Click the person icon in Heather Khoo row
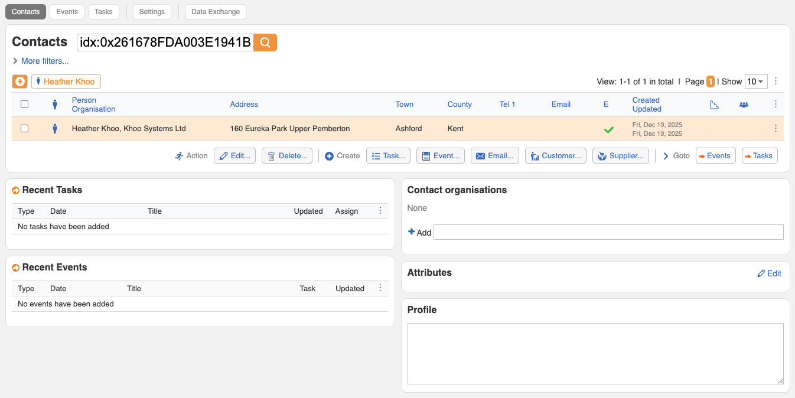The width and height of the screenshot is (795, 398). (55, 128)
